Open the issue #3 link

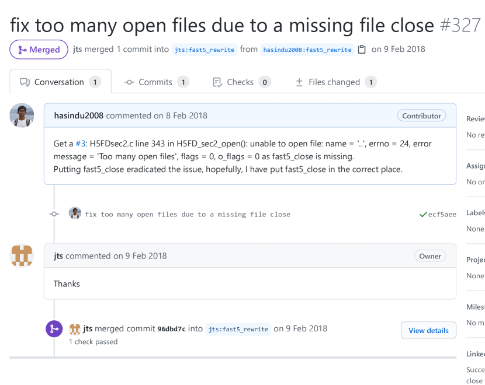(81, 143)
